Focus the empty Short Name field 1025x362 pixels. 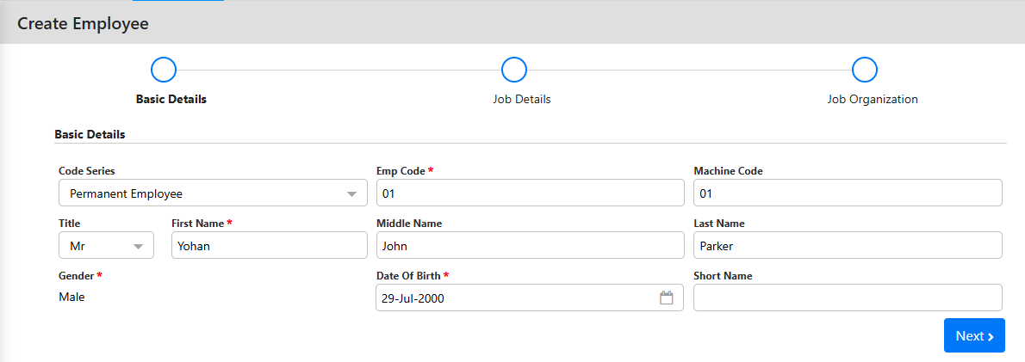point(848,298)
